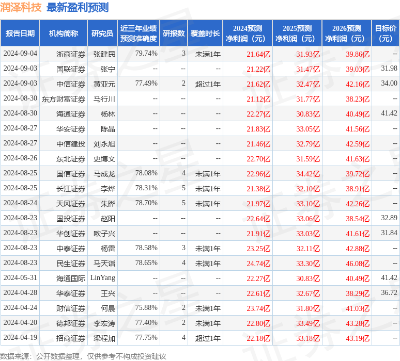Click the 2024预测净利润 column header

(248, 34)
